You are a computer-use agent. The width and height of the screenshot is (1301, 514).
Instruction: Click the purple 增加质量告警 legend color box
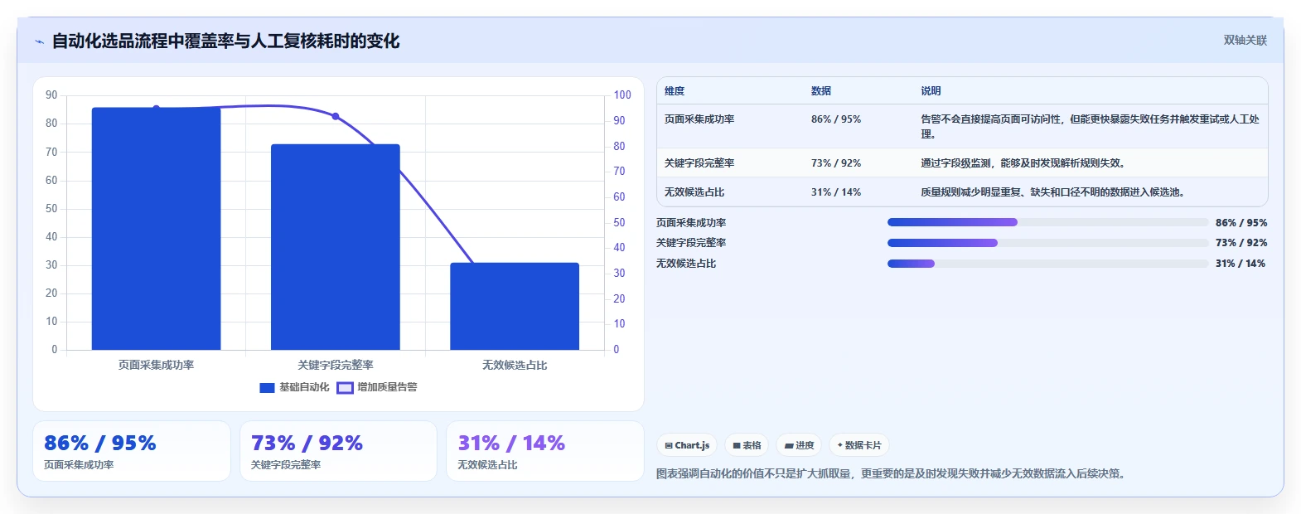click(x=345, y=387)
